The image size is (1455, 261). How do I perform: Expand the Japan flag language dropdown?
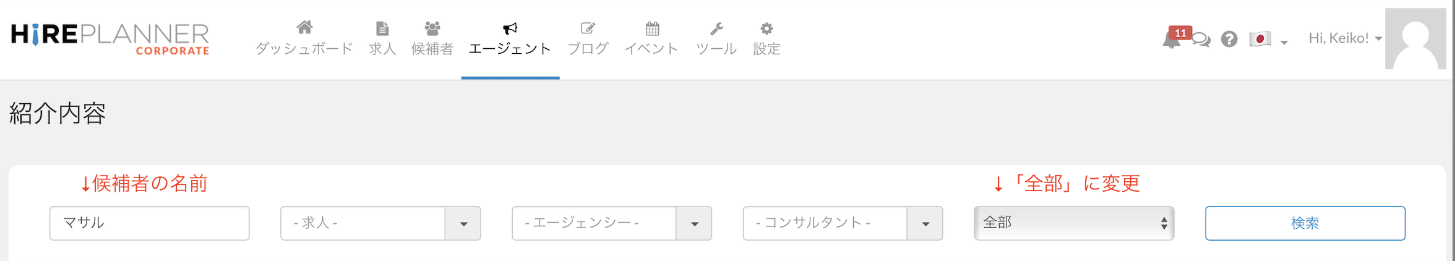1268,40
